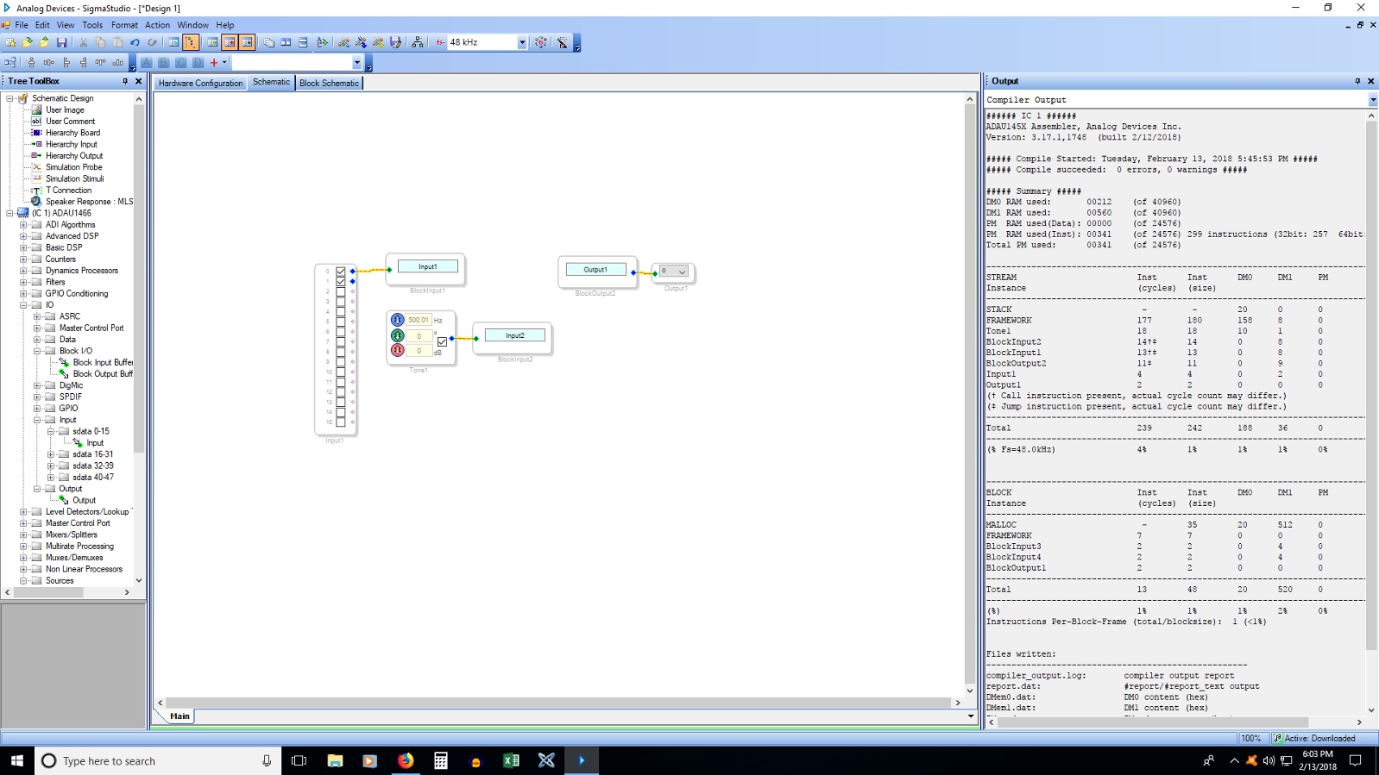Open the Compiler Output dropdown arrow
The width and height of the screenshot is (1379, 775).
(1372, 100)
